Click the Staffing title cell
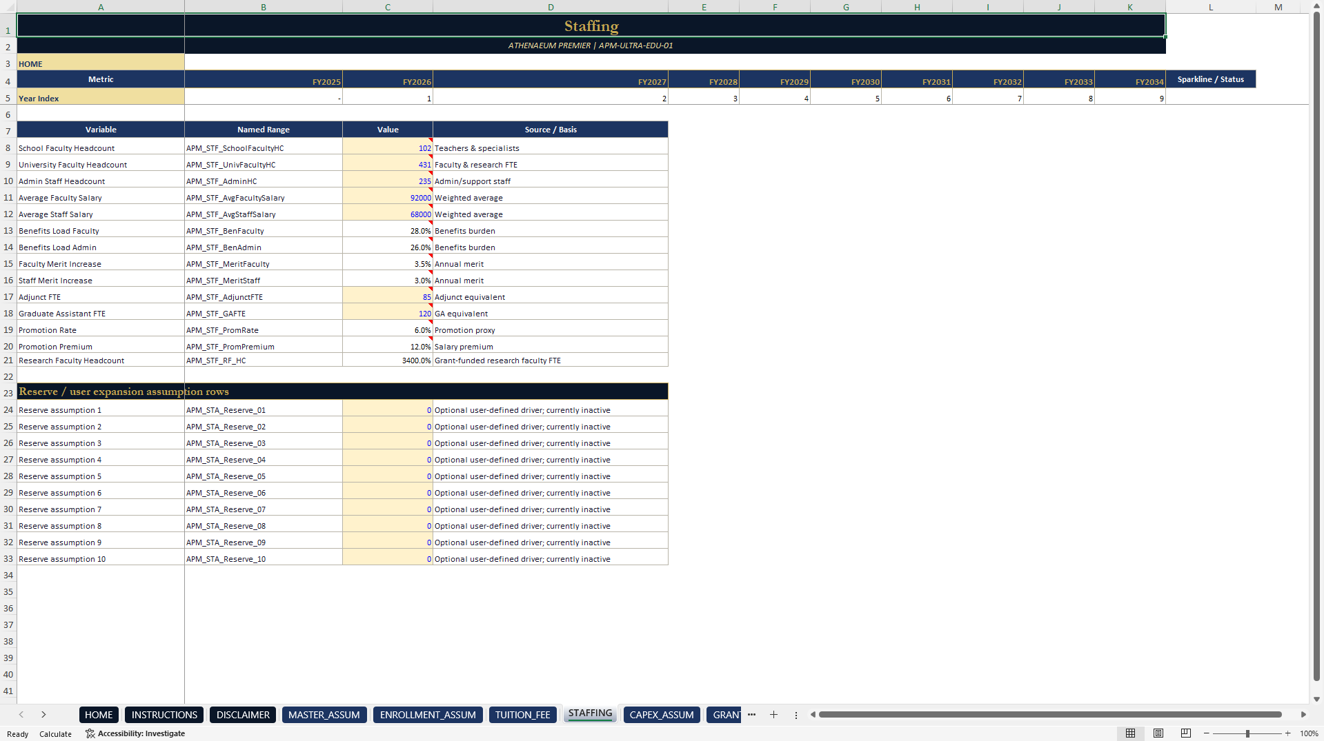The image size is (1324, 741). point(591,26)
